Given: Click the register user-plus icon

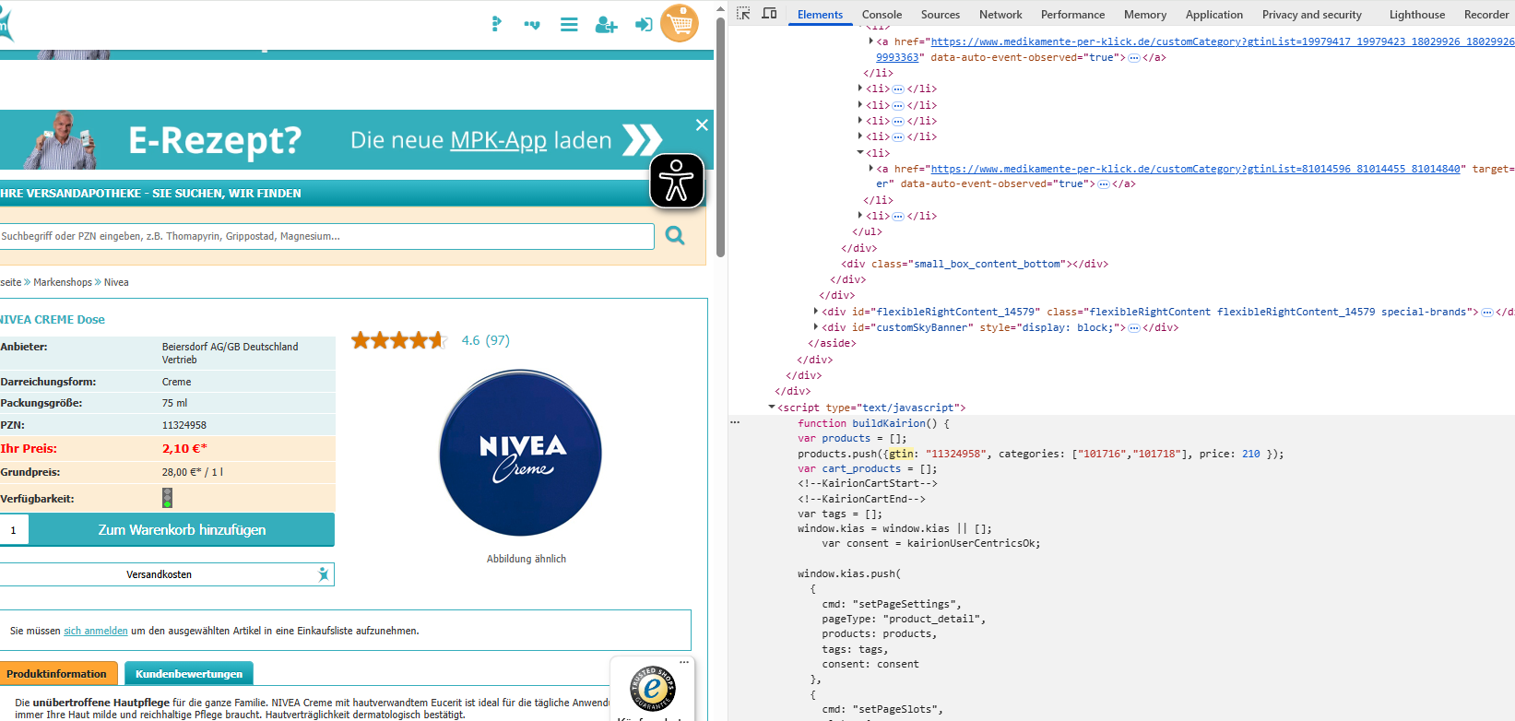Looking at the screenshot, I should coord(606,25).
